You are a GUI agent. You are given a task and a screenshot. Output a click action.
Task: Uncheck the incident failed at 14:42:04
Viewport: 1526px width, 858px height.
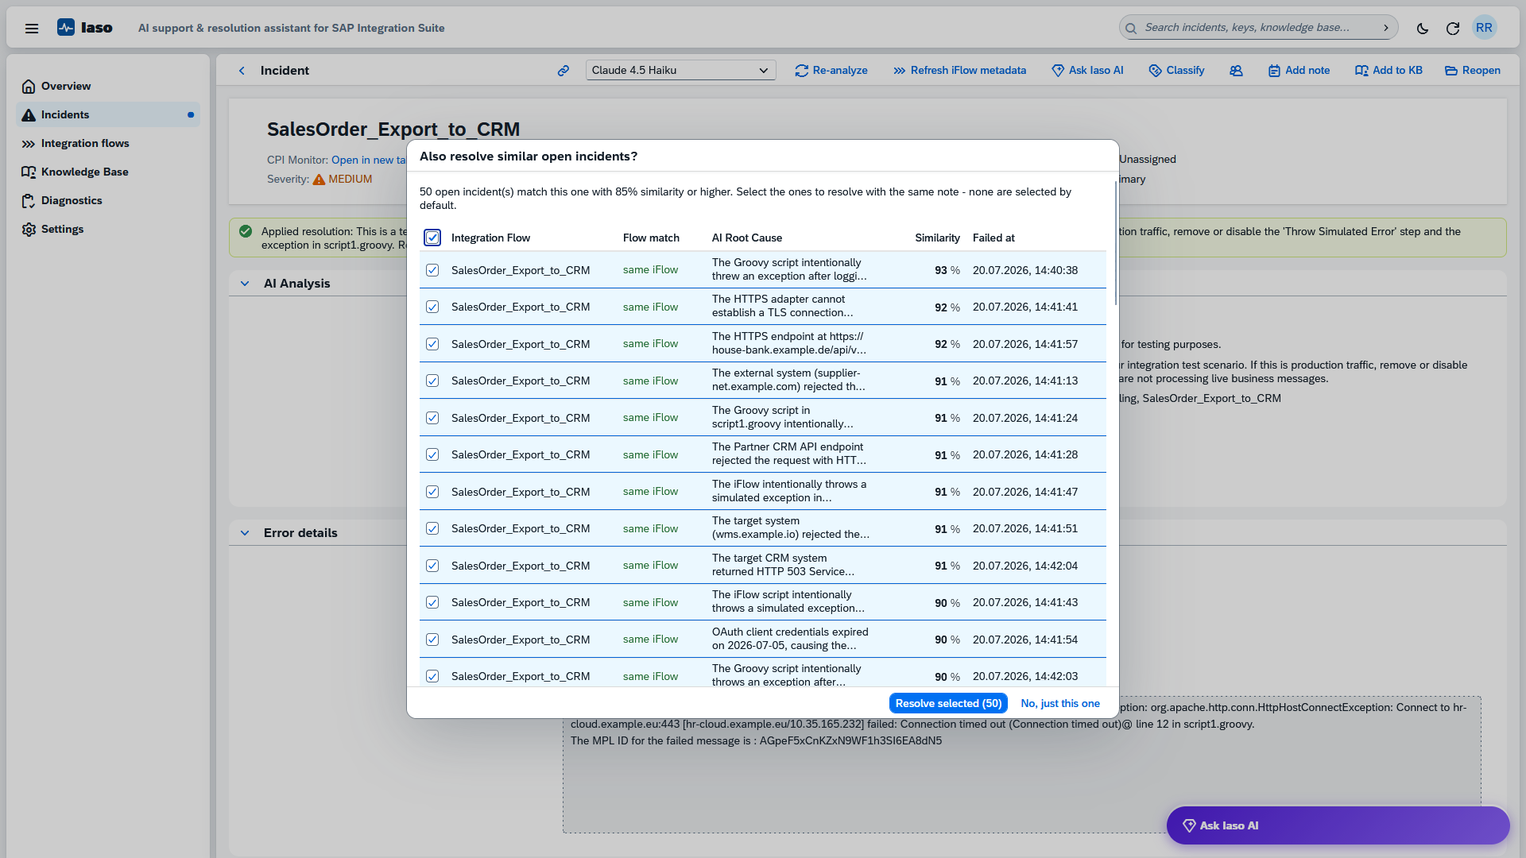tap(432, 566)
